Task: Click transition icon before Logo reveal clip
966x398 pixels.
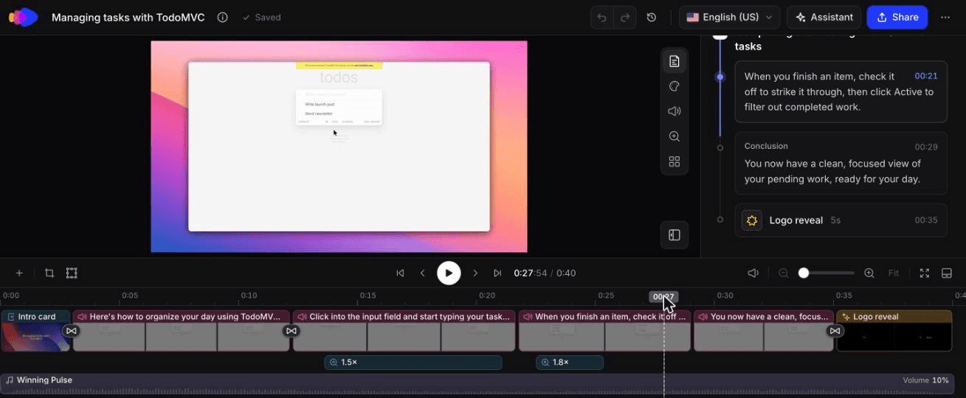Action: click(x=835, y=331)
